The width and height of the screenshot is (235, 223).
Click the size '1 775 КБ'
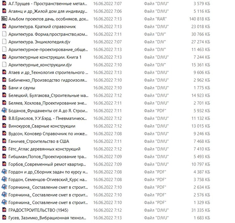tap(201, 88)
